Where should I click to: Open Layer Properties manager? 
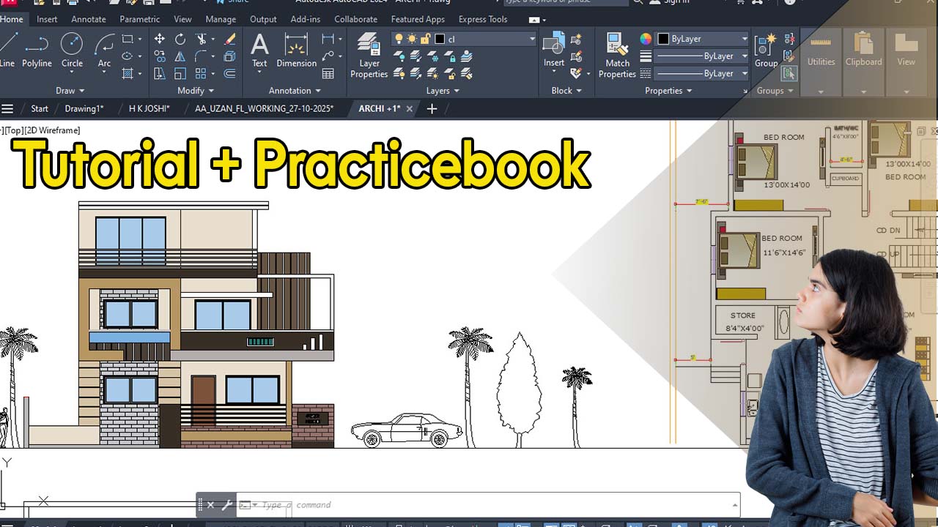click(x=369, y=55)
